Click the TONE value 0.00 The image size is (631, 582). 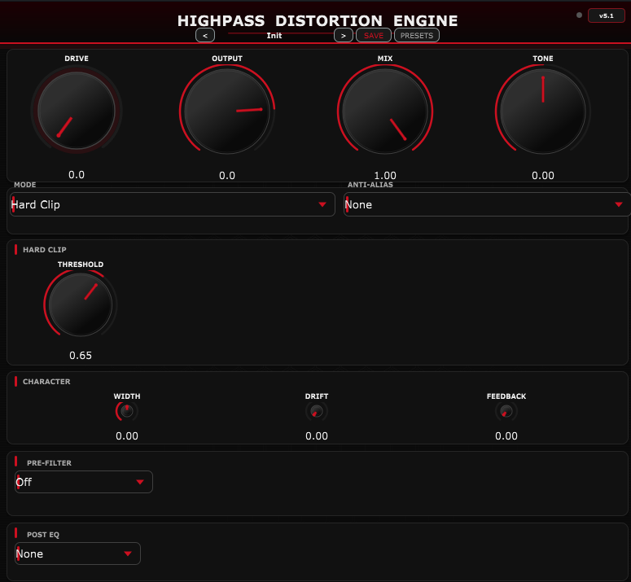click(543, 175)
